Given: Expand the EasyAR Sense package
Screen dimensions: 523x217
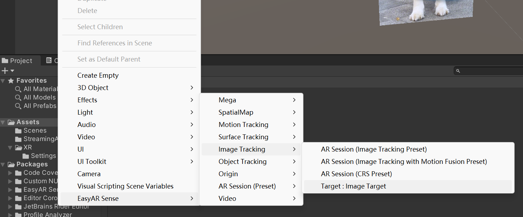Looking at the screenshot, I should pyautogui.click(x=10, y=190).
